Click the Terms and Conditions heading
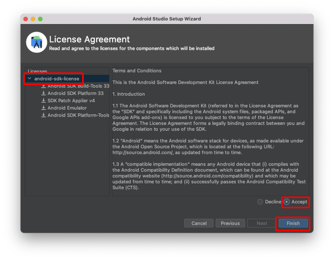Screen dimensions: 334x260 coord(137,71)
